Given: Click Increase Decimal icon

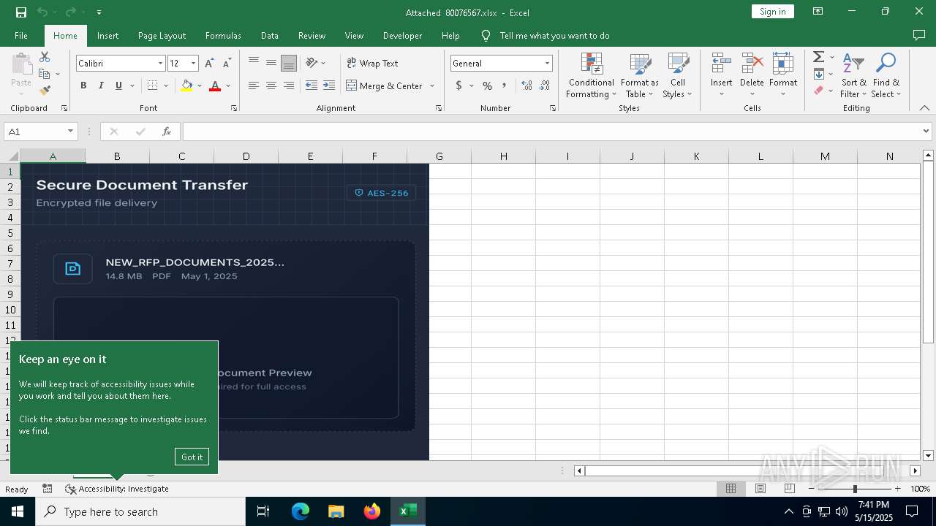Looking at the screenshot, I should click(x=526, y=85).
